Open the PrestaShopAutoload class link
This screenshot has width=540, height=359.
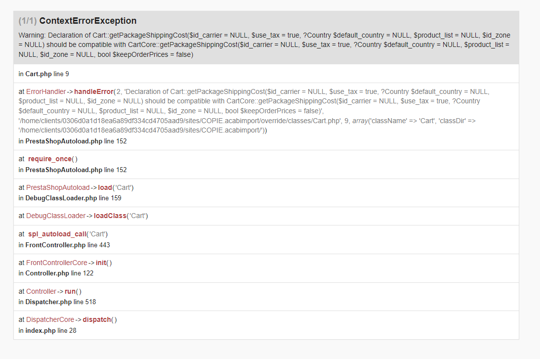coord(58,187)
